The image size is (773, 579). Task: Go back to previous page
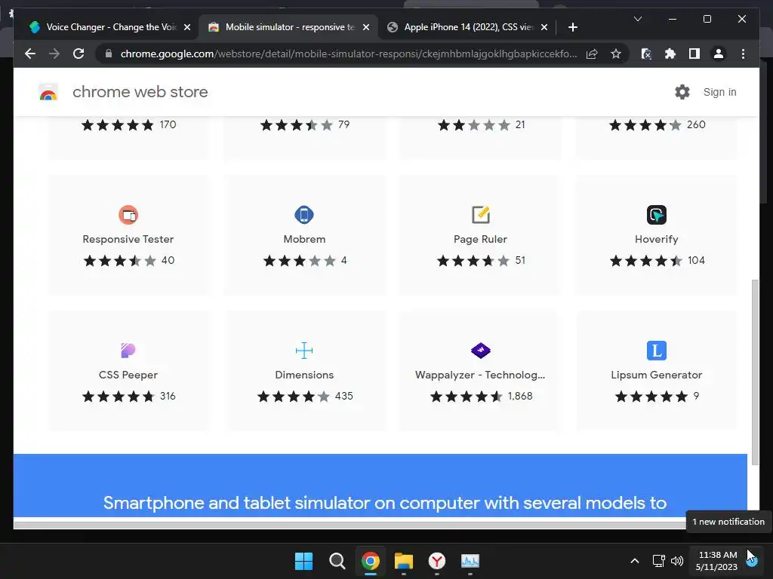(x=30, y=54)
